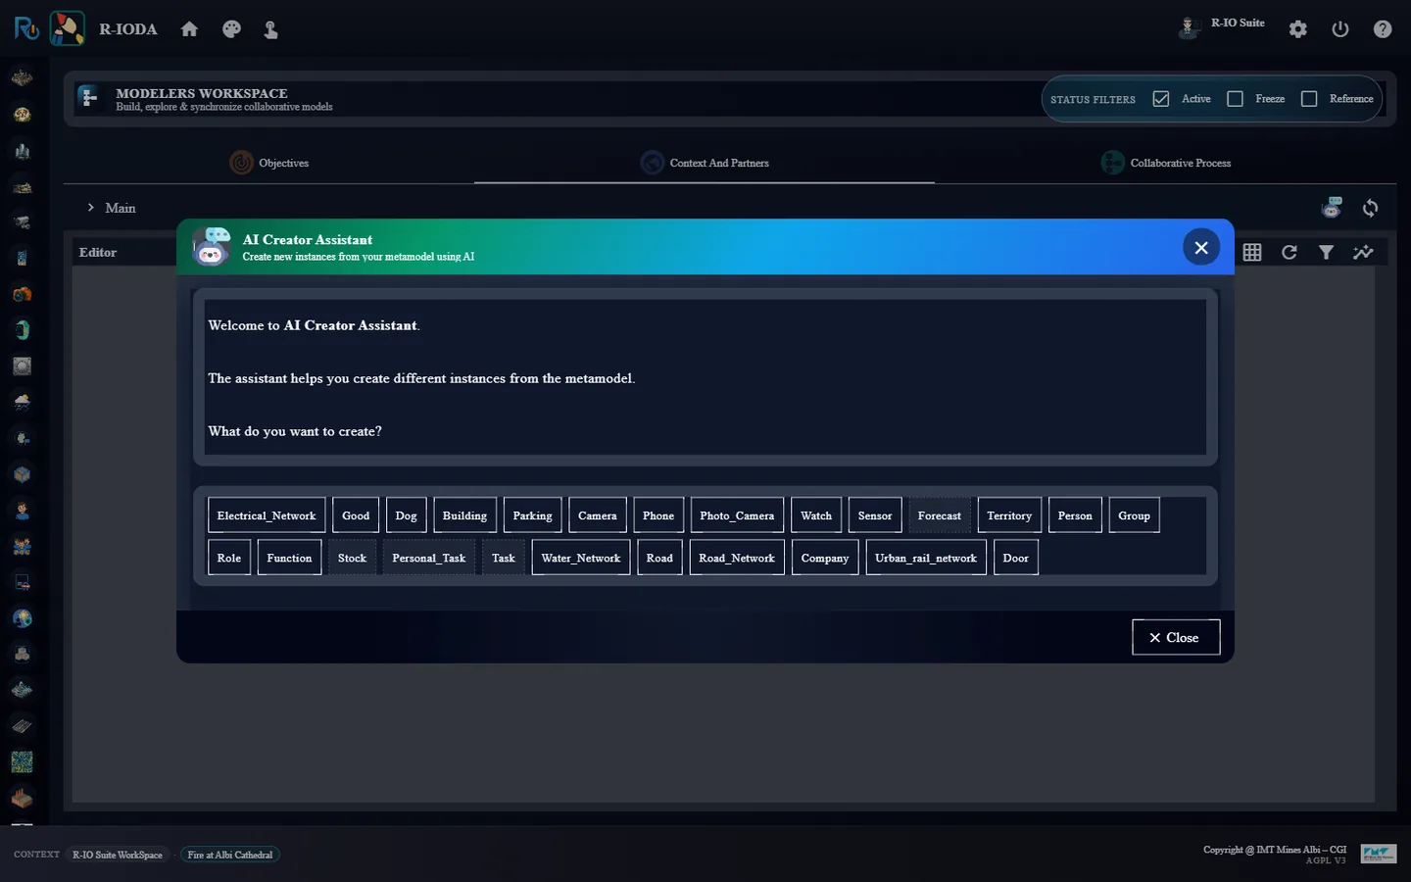
Task: Click the power logout icon
Action: click(1340, 29)
